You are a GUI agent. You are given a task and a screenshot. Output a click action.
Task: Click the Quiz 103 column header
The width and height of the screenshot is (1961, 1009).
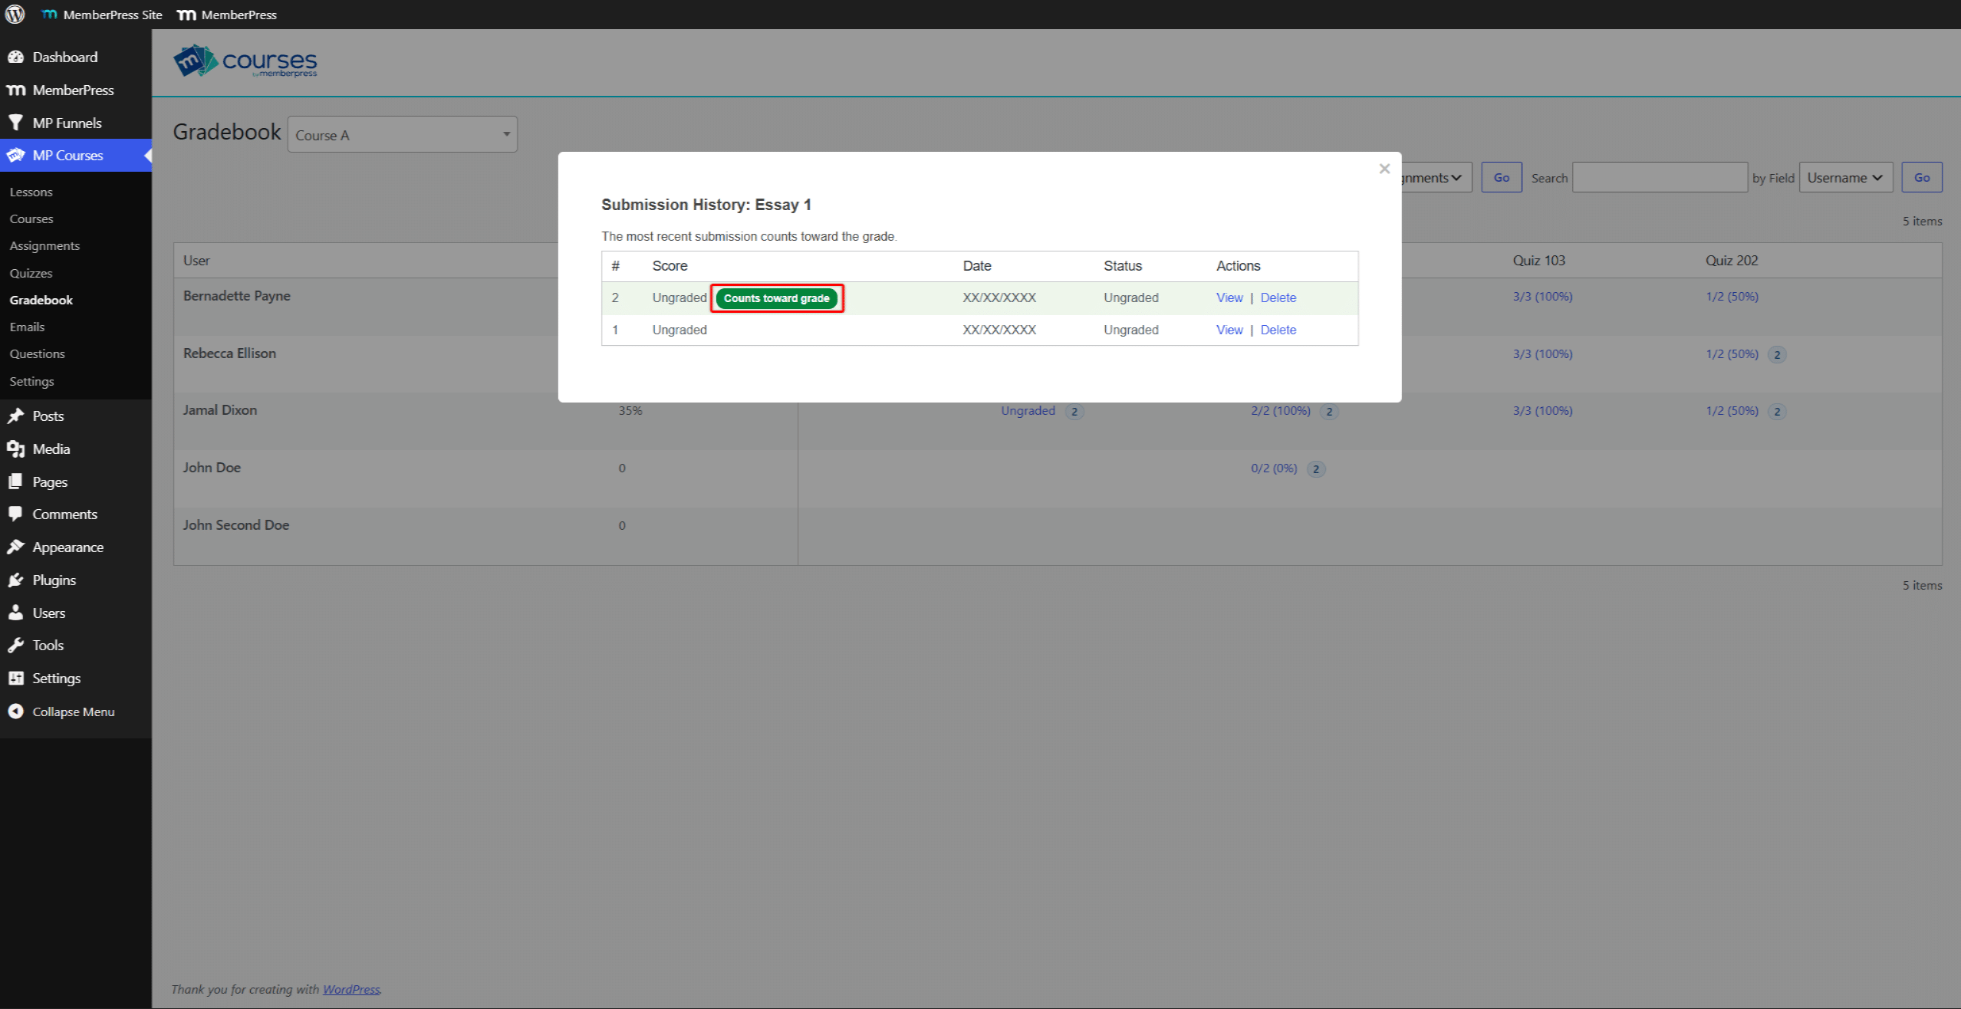1538,261
